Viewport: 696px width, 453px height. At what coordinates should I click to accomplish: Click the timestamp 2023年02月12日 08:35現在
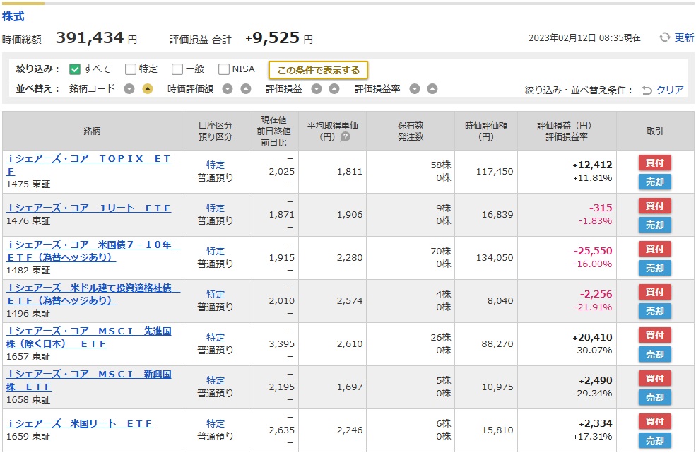click(584, 37)
